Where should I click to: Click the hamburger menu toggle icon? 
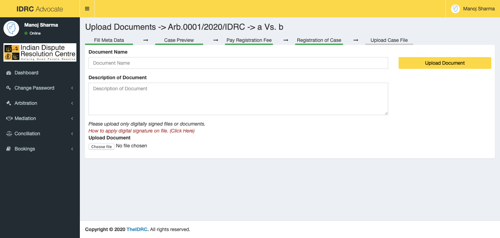tap(87, 9)
